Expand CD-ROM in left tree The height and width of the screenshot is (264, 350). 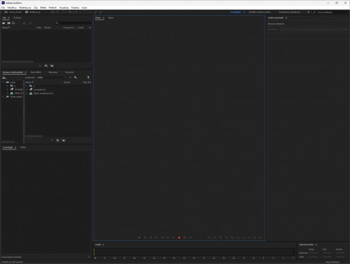point(7,90)
